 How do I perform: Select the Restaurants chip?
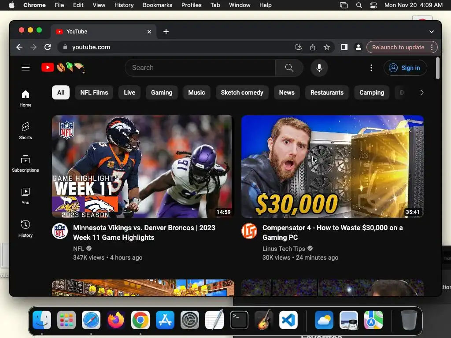(x=327, y=92)
